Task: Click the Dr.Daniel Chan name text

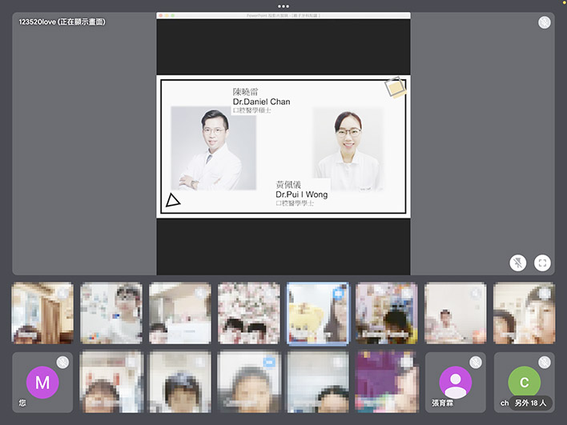Action: point(261,102)
